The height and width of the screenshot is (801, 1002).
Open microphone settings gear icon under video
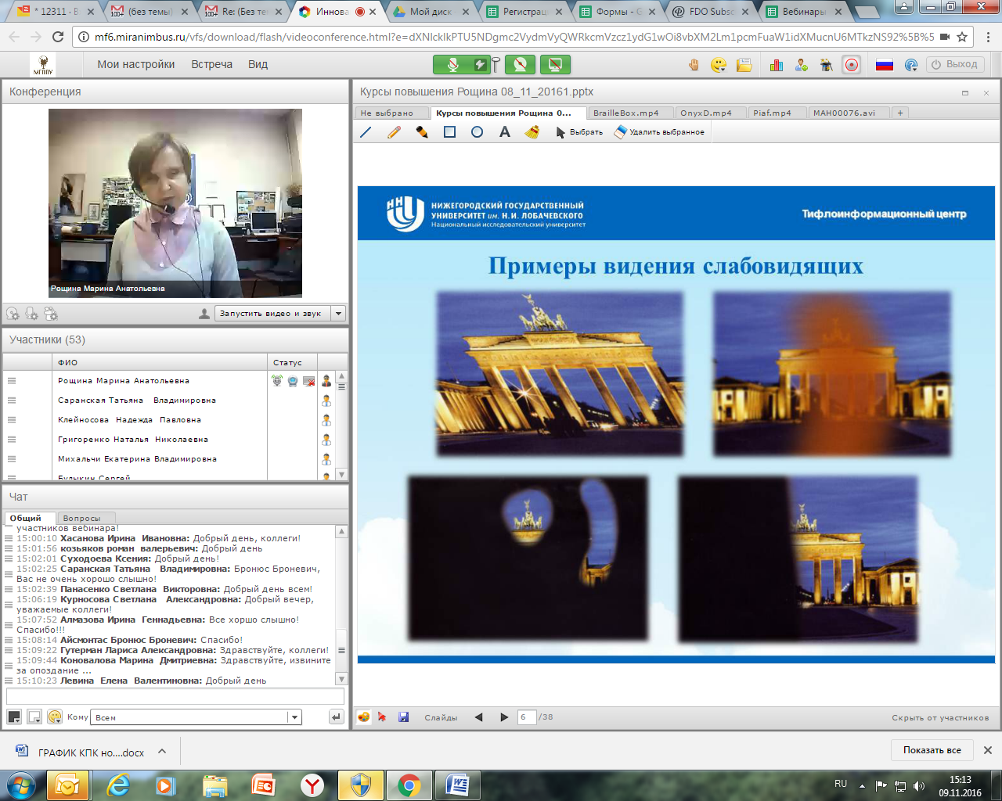tap(31, 314)
